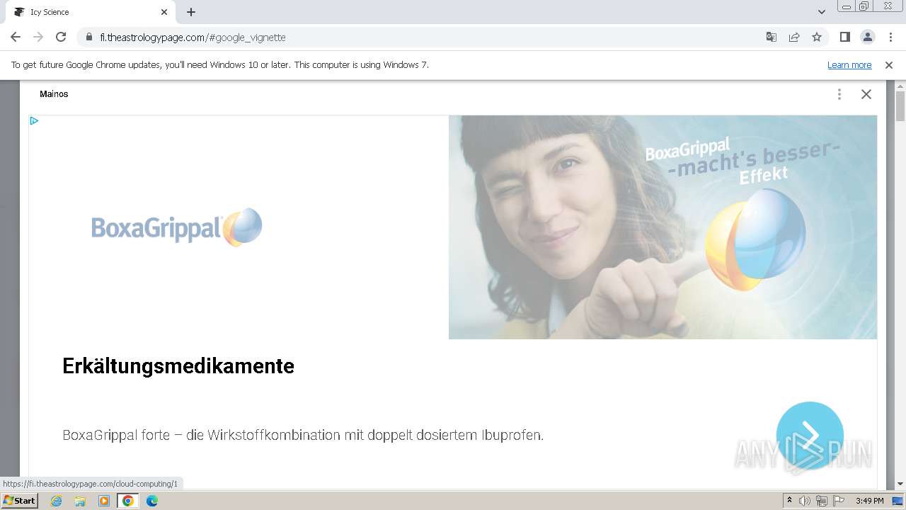Click the scrollbar up arrow
The height and width of the screenshot is (510, 906).
pos(900,86)
